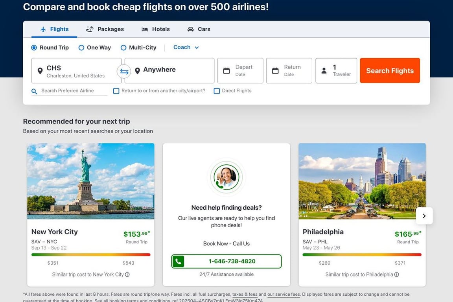Open the 1 Traveler selector
The width and height of the screenshot is (453, 302).
336,71
